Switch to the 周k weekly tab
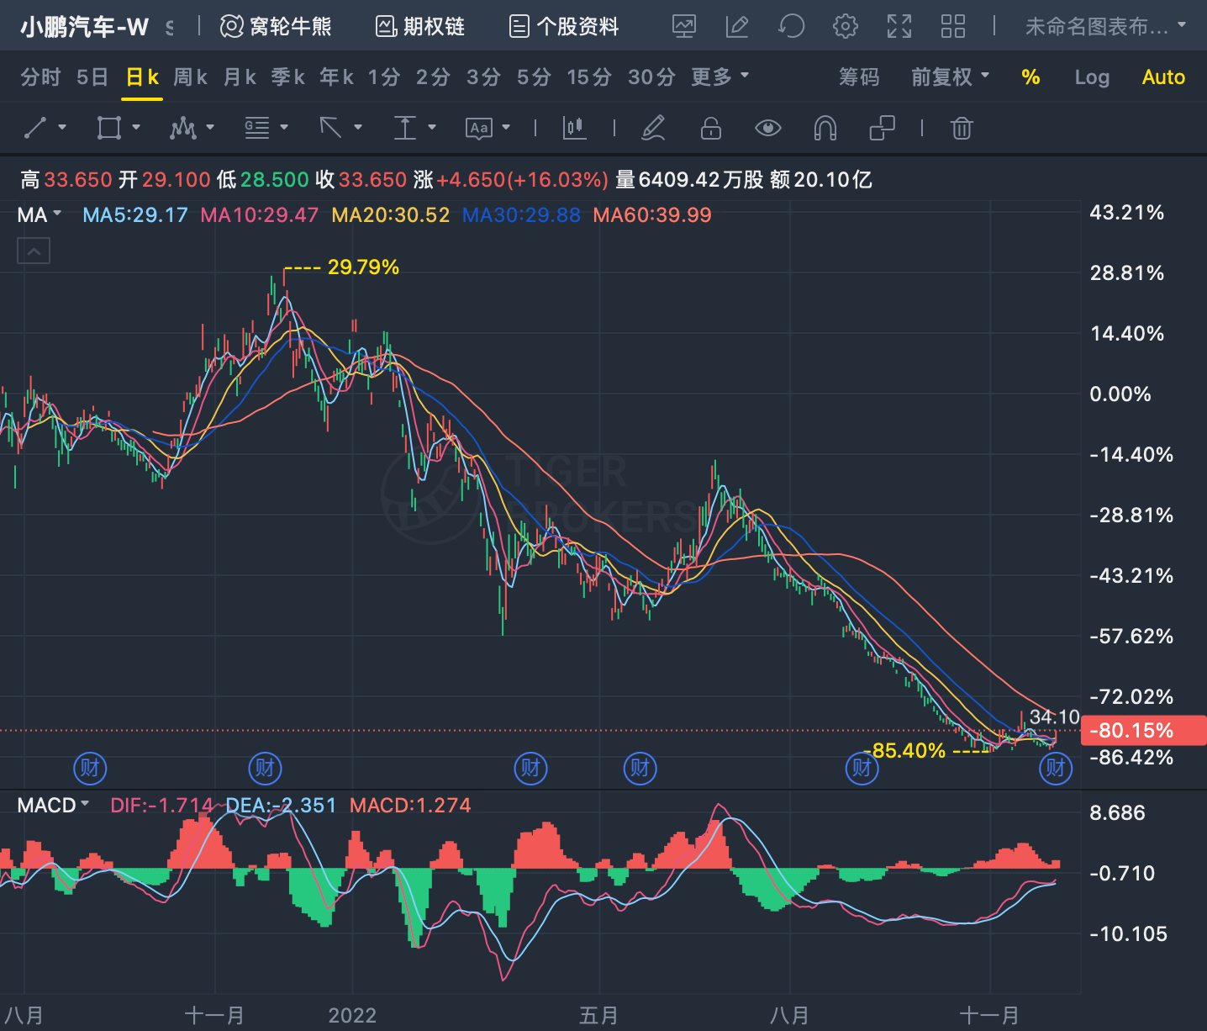The height and width of the screenshot is (1031, 1207). (191, 77)
